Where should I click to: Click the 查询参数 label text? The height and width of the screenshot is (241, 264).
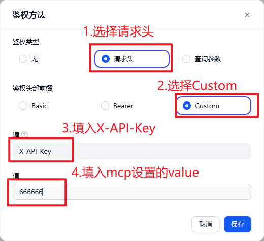tap(208, 59)
